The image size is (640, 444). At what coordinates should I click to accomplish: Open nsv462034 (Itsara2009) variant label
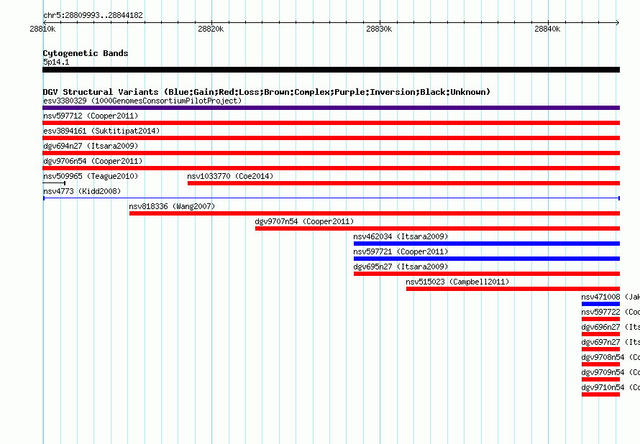click(401, 236)
